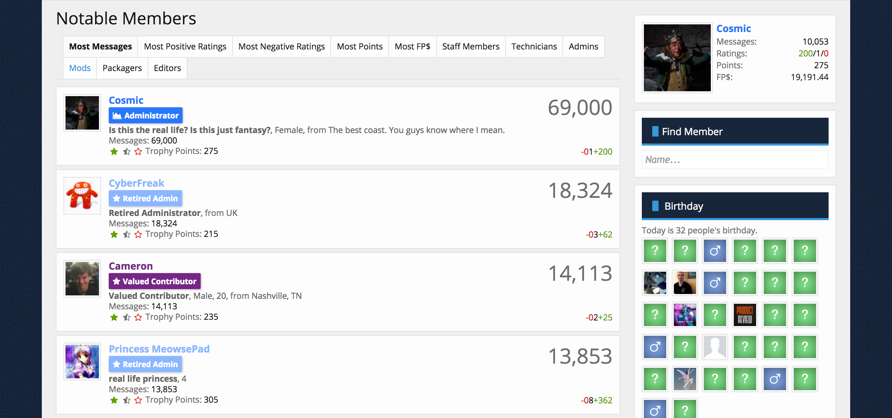Switch to Most Negative Ratings tab
This screenshot has width=892, height=418.
(x=282, y=47)
